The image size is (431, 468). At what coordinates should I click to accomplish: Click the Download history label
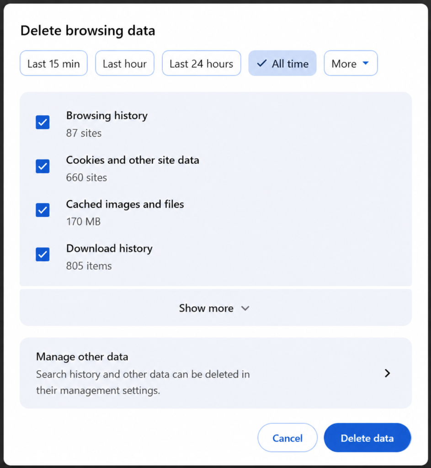point(109,249)
